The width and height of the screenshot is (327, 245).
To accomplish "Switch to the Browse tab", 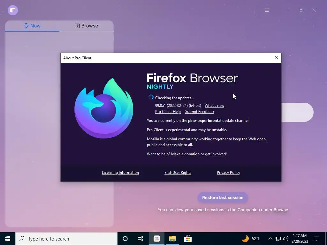I will pyautogui.click(x=87, y=26).
